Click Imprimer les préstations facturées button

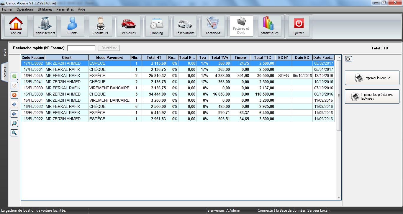pyautogui.click(x=372, y=97)
